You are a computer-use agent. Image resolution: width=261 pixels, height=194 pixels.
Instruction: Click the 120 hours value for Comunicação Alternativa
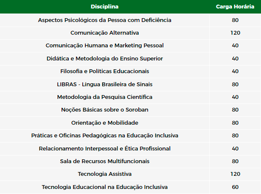235,33
